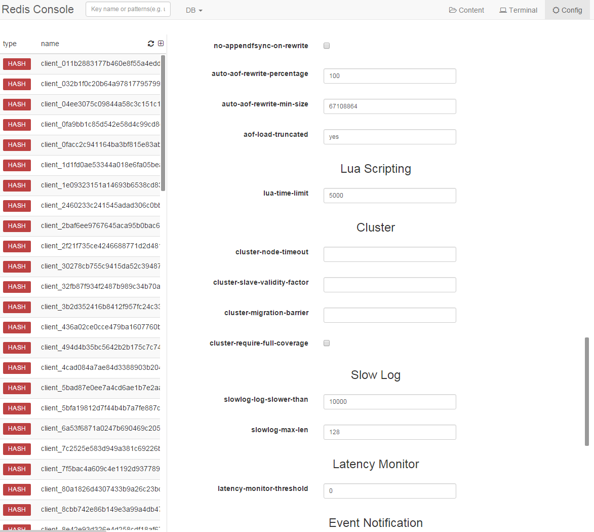Toggle cluster-require-full-coverage checkbox
This screenshot has height=532, width=594.
(327, 344)
